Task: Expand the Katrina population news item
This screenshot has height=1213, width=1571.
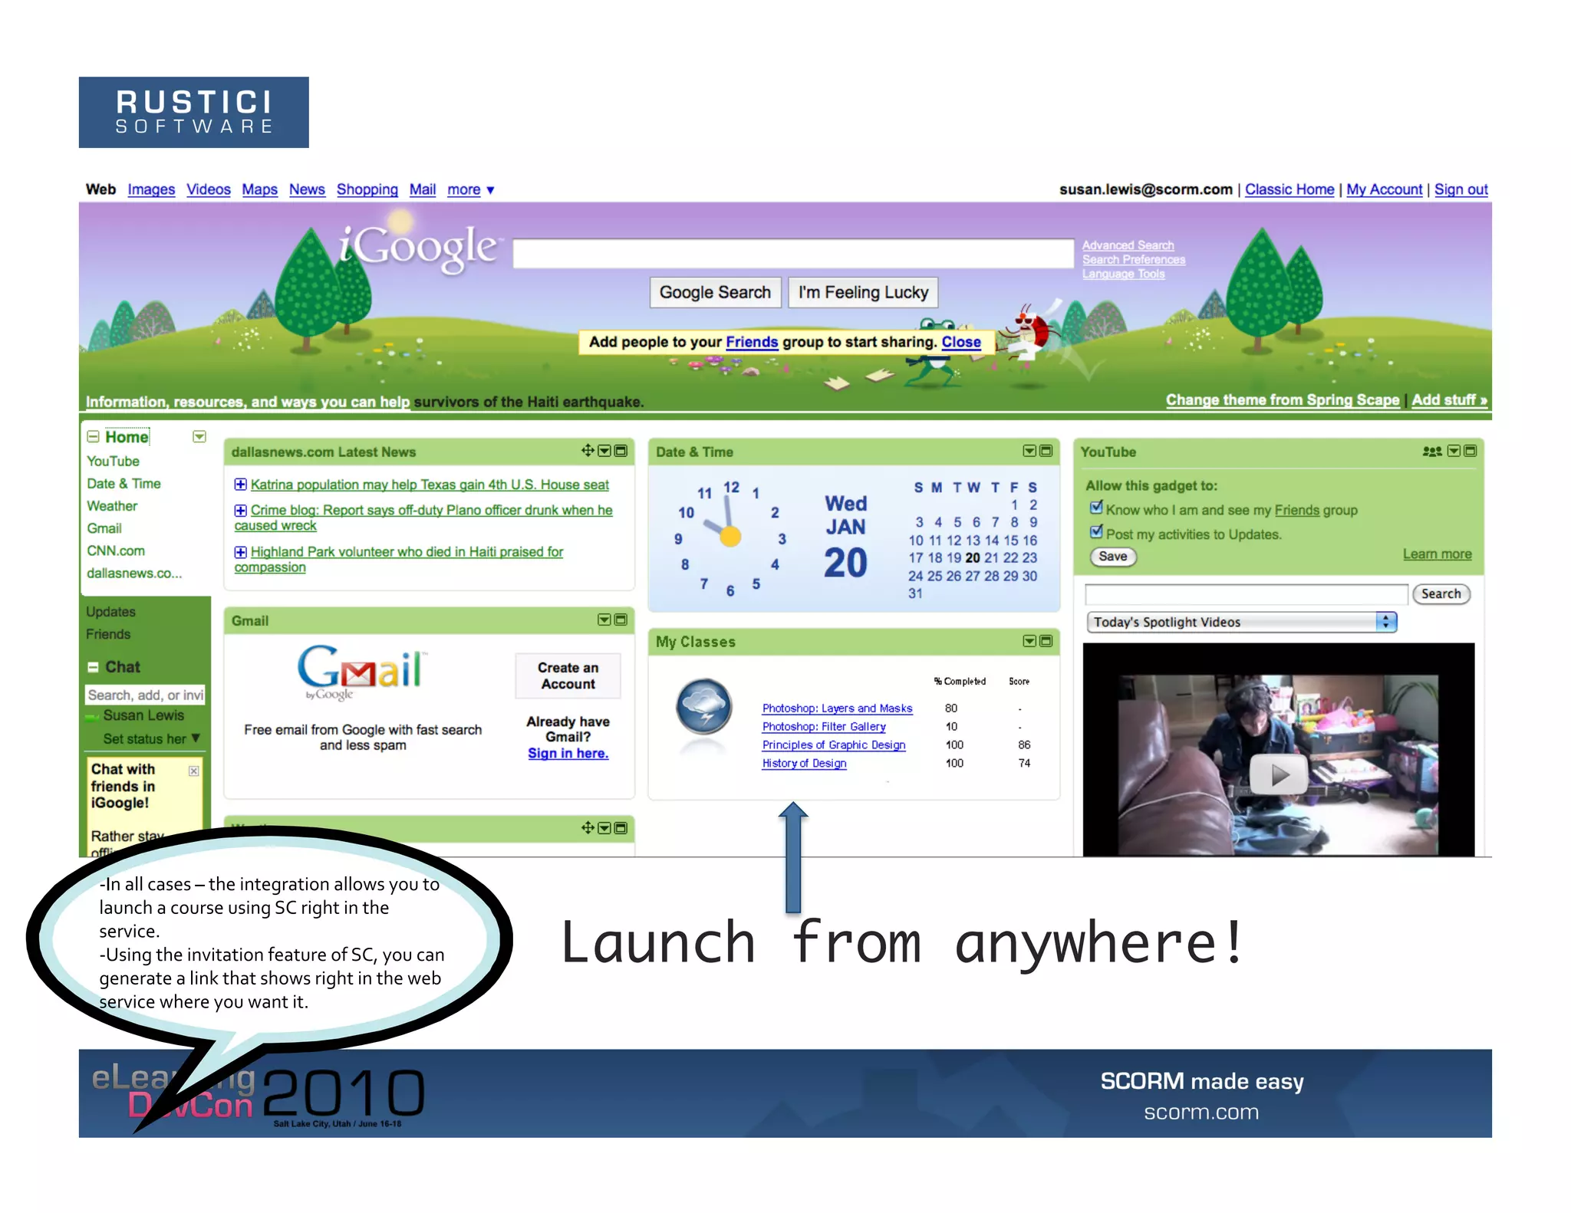Action: [x=240, y=485]
